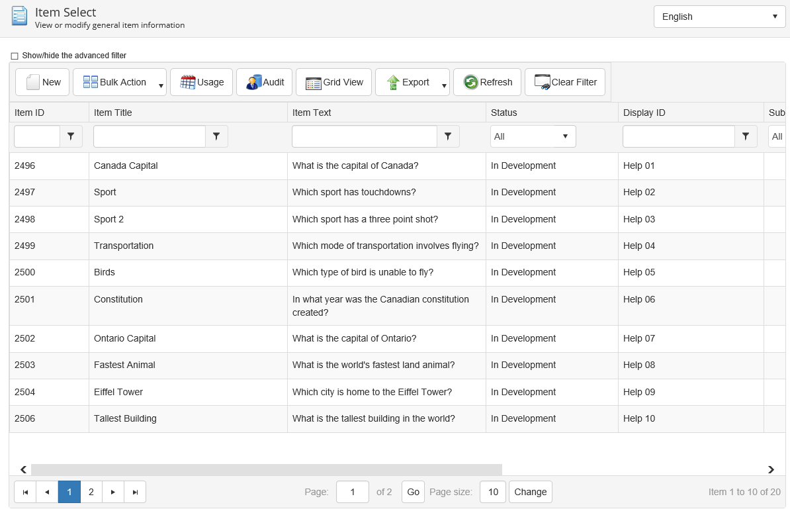Click the Item Title filter text box

click(x=150, y=136)
